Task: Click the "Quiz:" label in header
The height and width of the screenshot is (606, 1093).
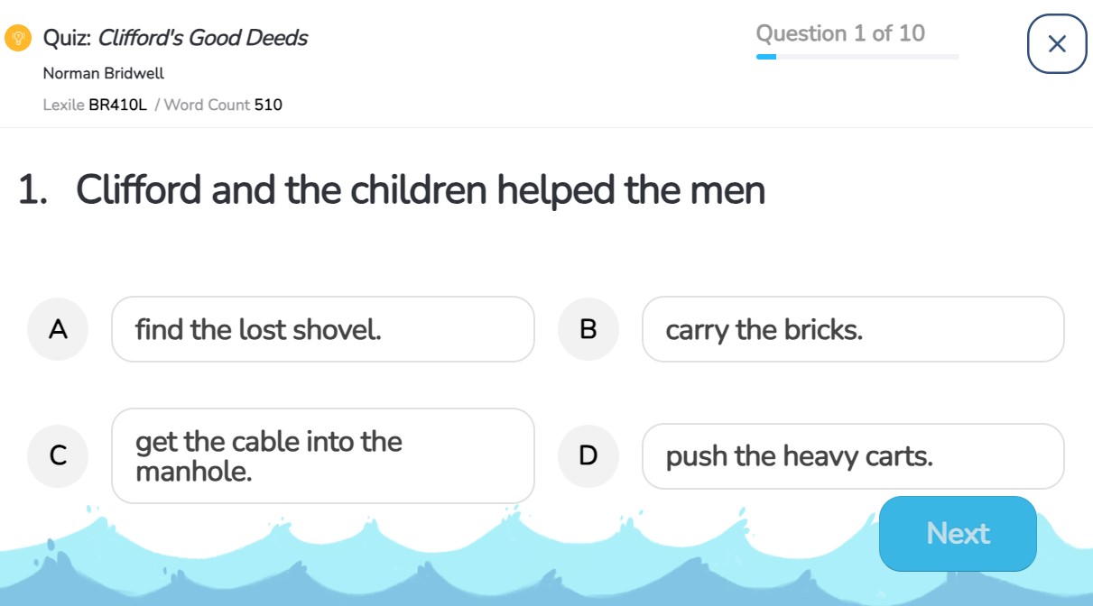Action: pos(67,38)
